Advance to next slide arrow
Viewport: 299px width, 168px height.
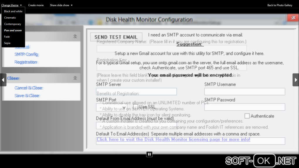click(296, 80)
